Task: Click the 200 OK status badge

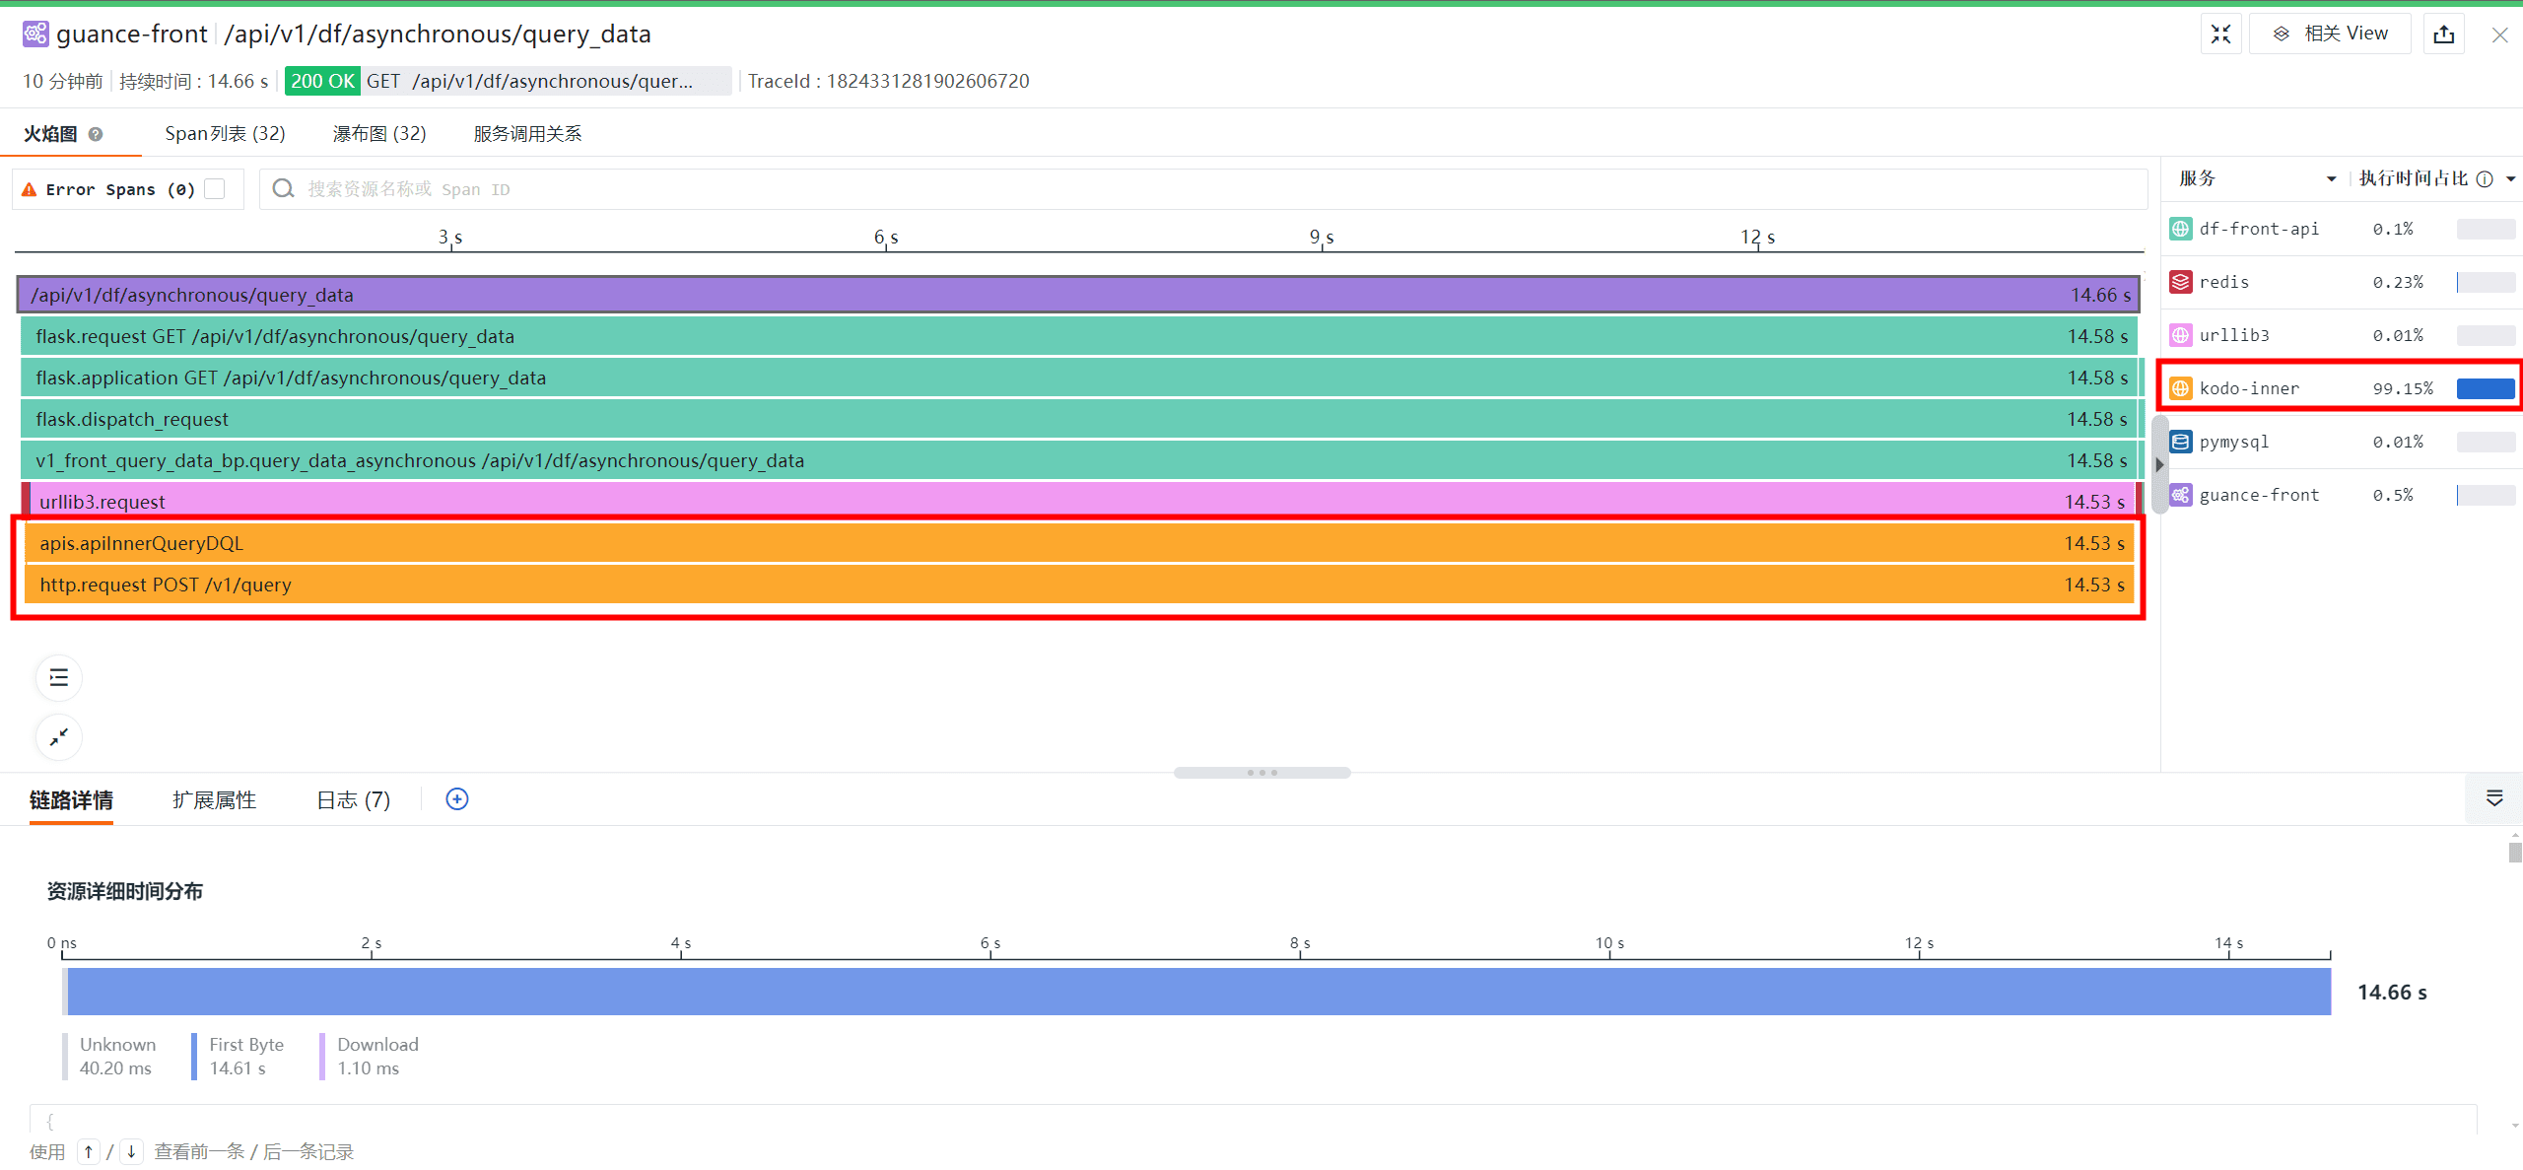Action: (x=322, y=81)
